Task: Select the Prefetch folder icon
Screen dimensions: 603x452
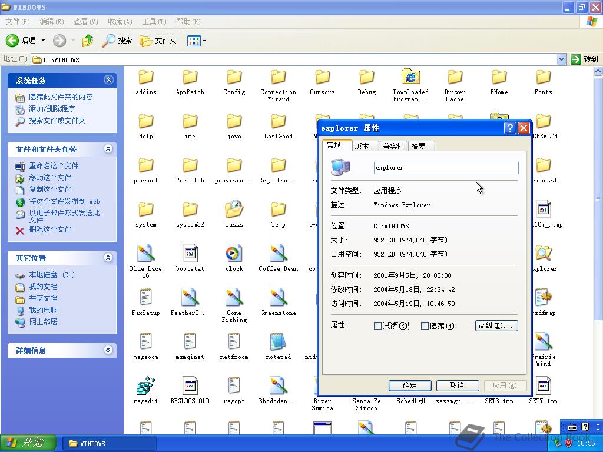Action: click(x=190, y=165)
